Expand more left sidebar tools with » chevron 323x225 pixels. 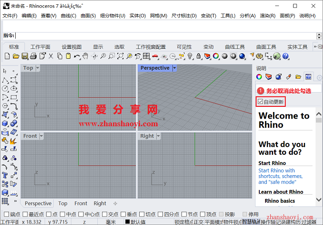point(15,201)
